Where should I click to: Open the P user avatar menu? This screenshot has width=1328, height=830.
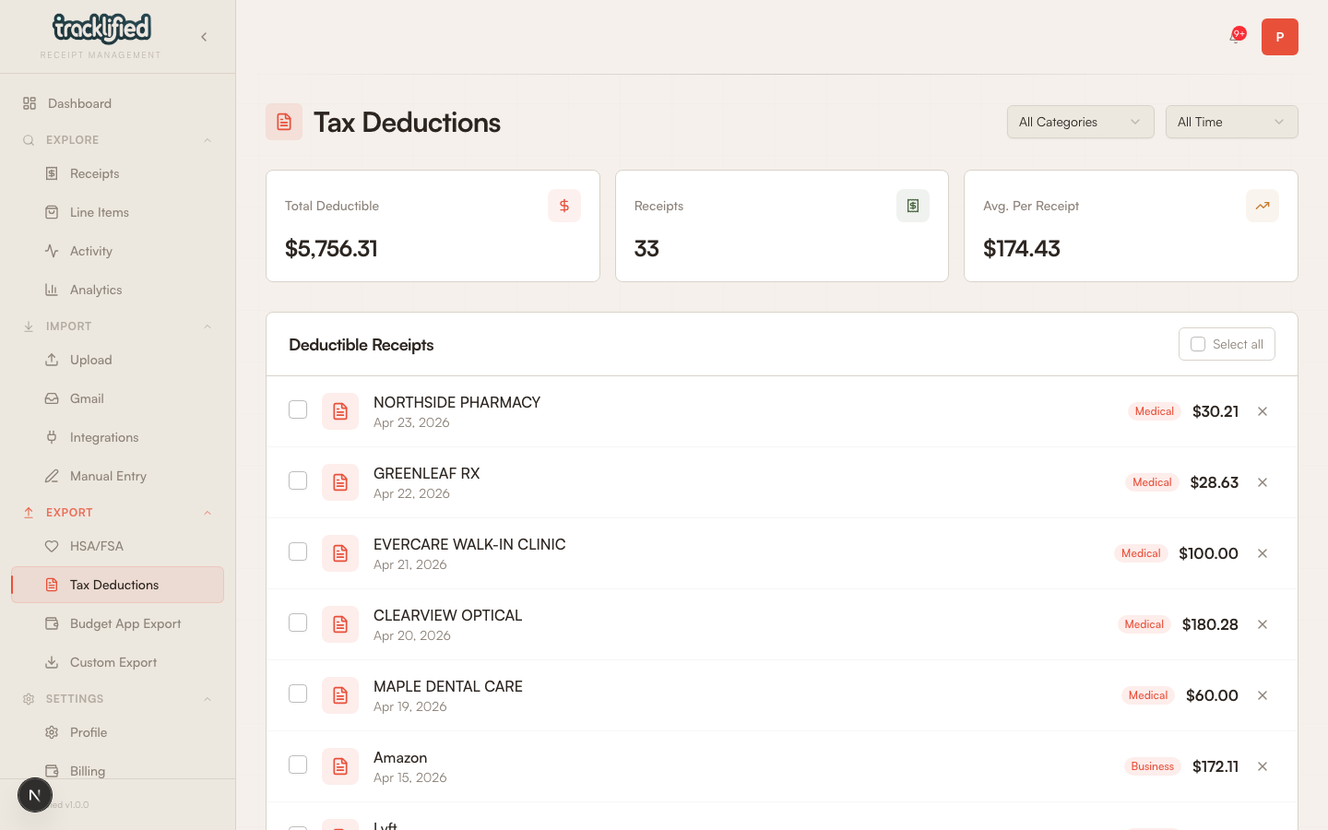(1280, 37)
